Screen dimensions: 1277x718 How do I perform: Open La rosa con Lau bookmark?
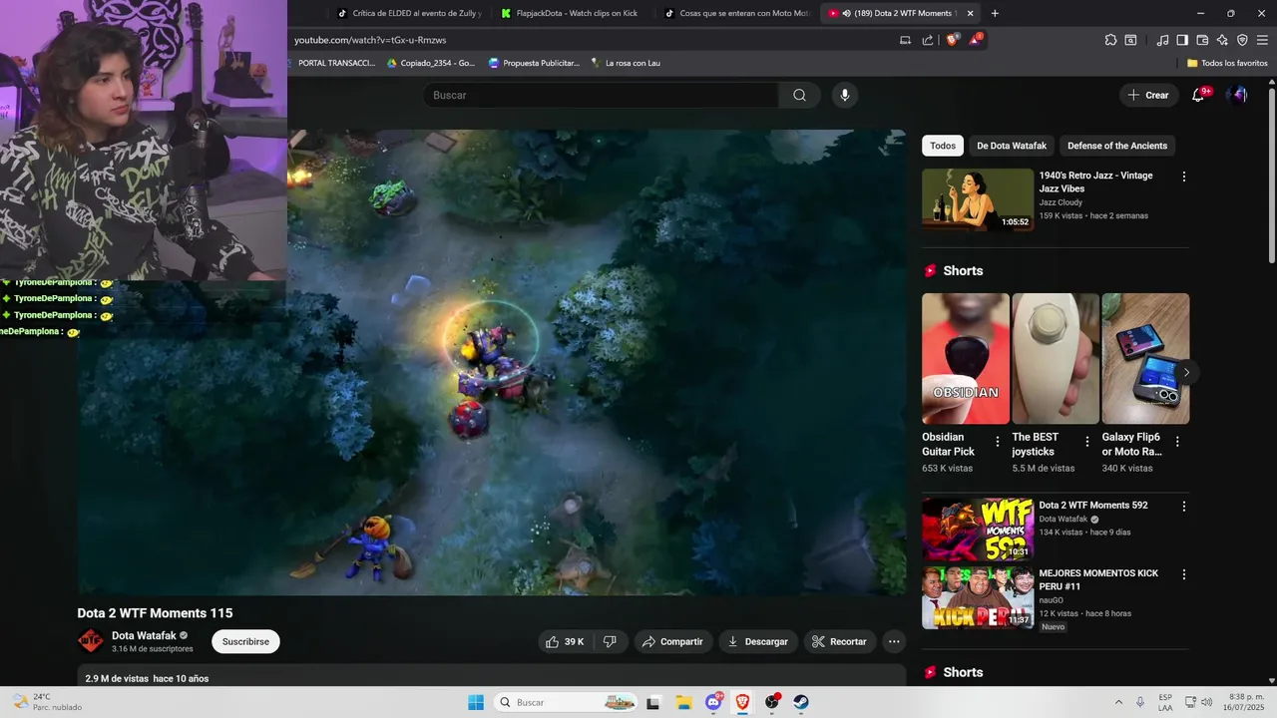(x=626, y=63)
